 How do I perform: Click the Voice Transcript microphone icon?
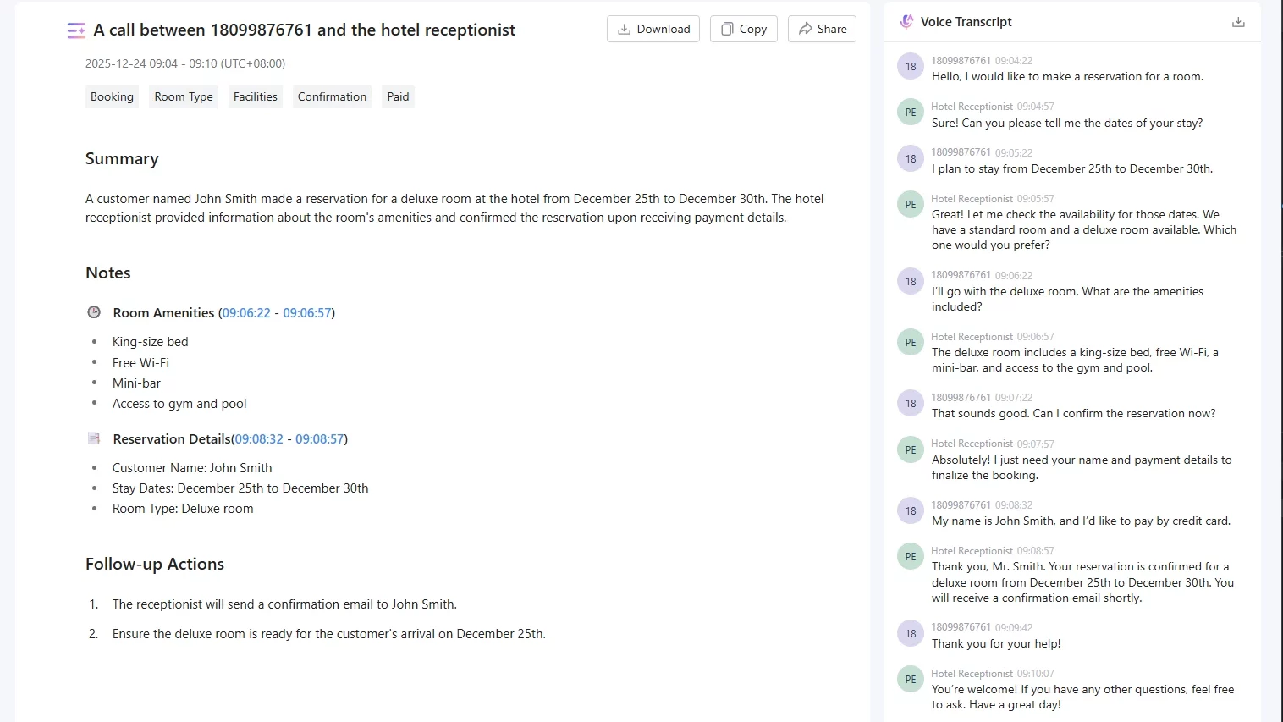[906, 22]
